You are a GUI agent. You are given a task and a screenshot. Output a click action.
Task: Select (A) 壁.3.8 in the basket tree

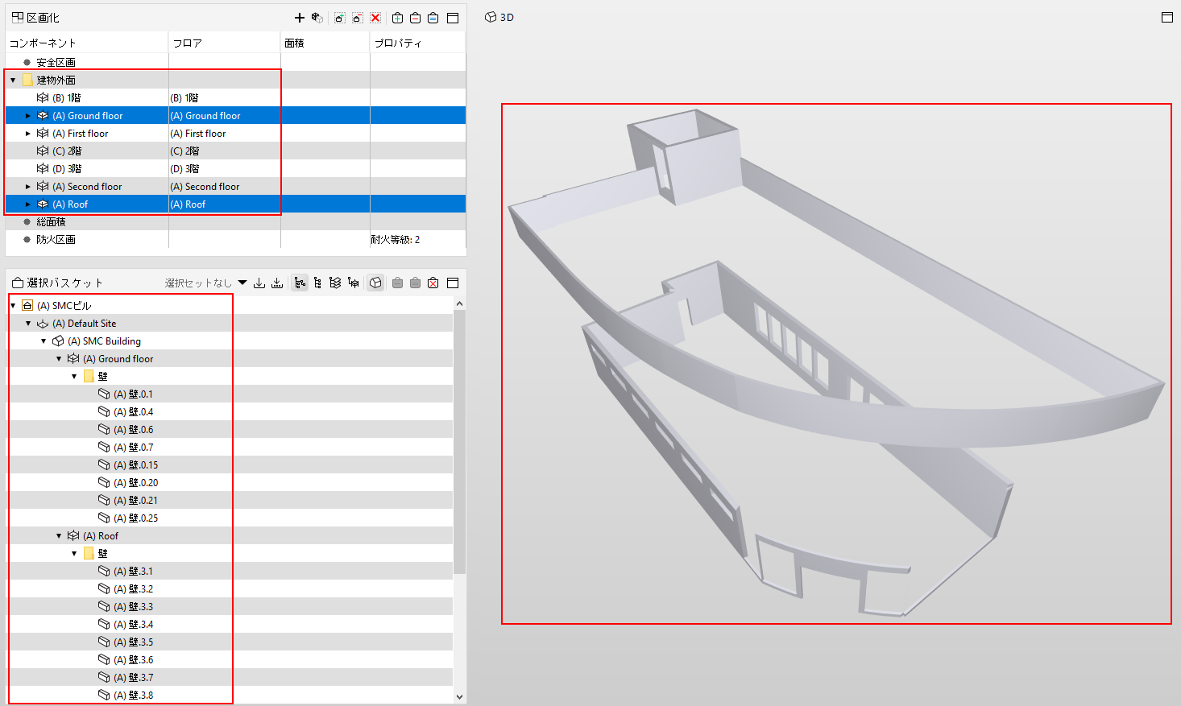pos(230,696)
